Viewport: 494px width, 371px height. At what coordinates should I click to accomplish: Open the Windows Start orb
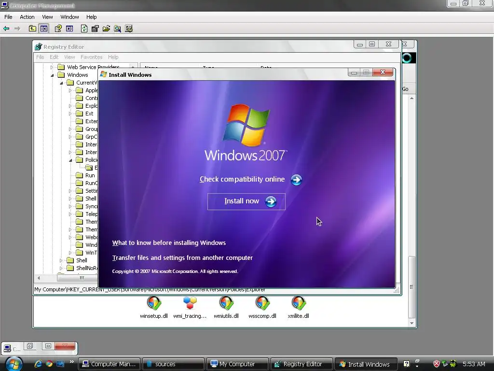coord(14,364)
